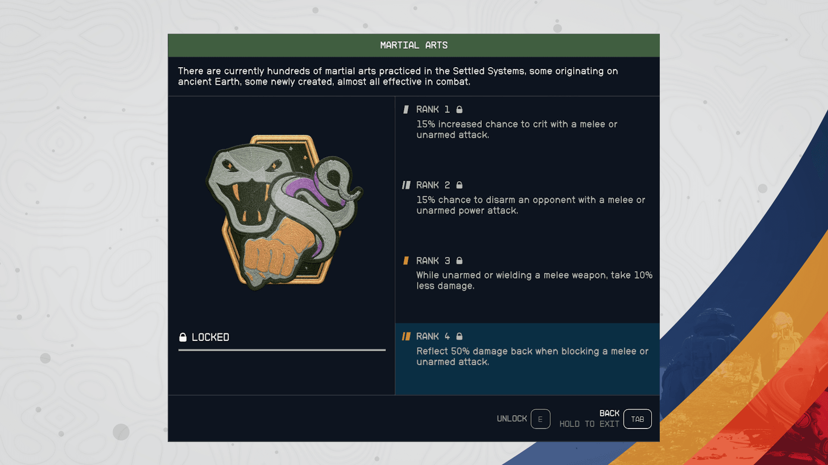Click the E key Unlock button

[x=540, y=419]
